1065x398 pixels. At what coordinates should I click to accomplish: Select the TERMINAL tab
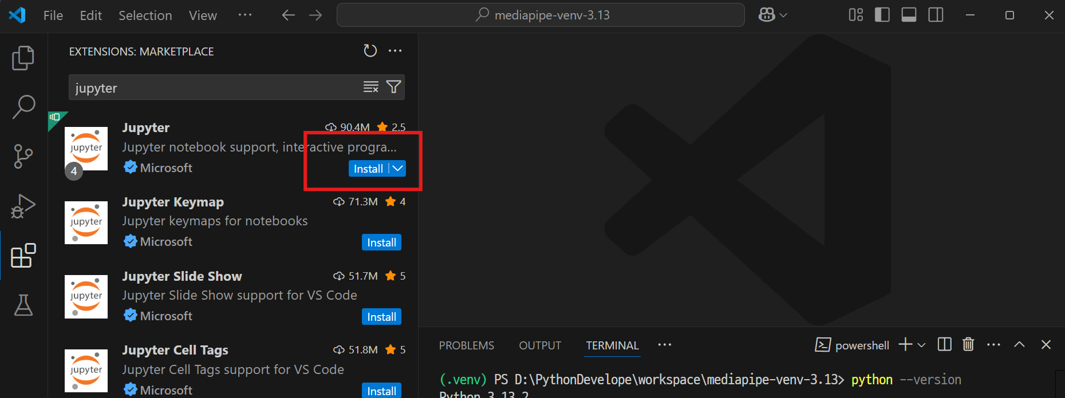[x=612, y=345]
